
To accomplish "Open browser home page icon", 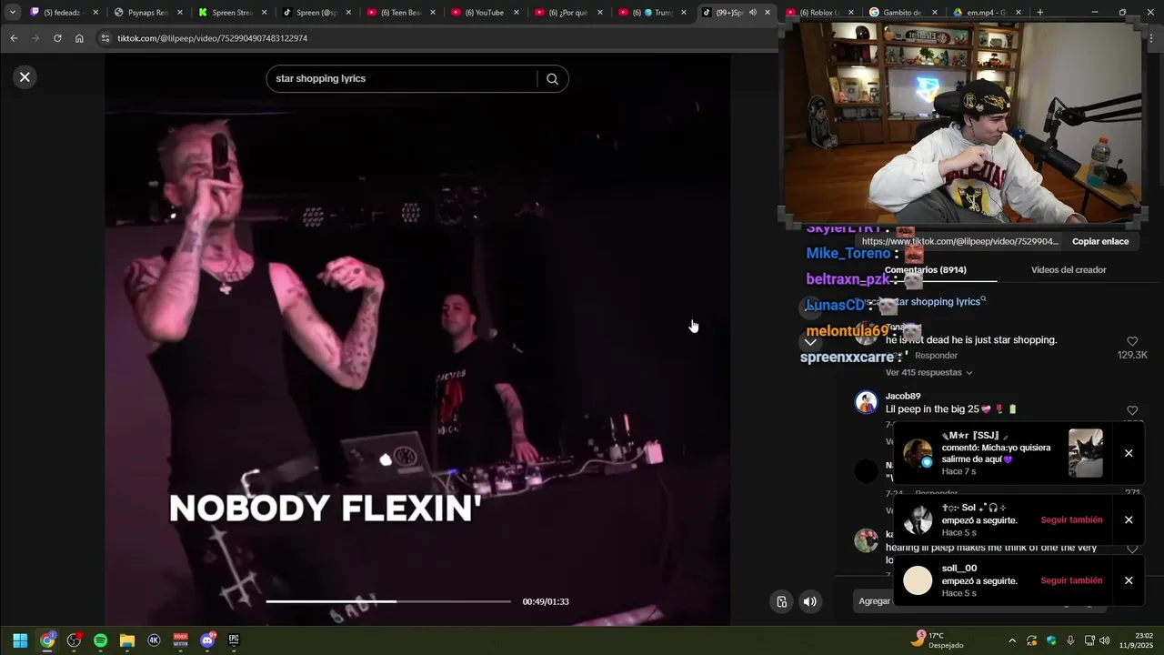I will click(x=79, y=38).
